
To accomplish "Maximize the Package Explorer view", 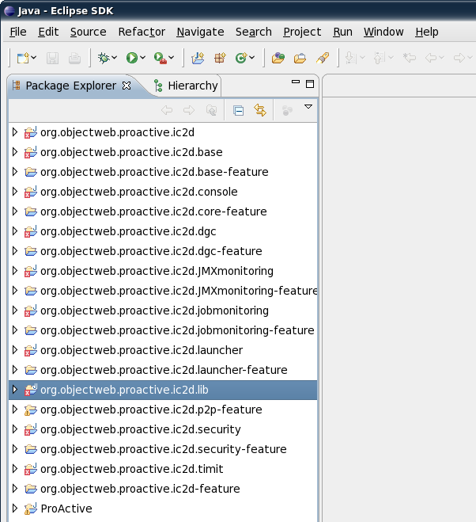I will (x=310, y=84).
